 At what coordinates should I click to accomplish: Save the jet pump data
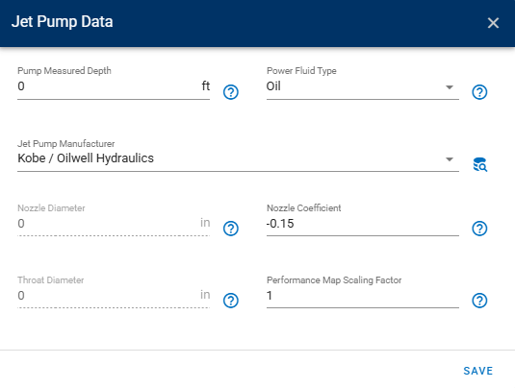(x=477, y=371)
